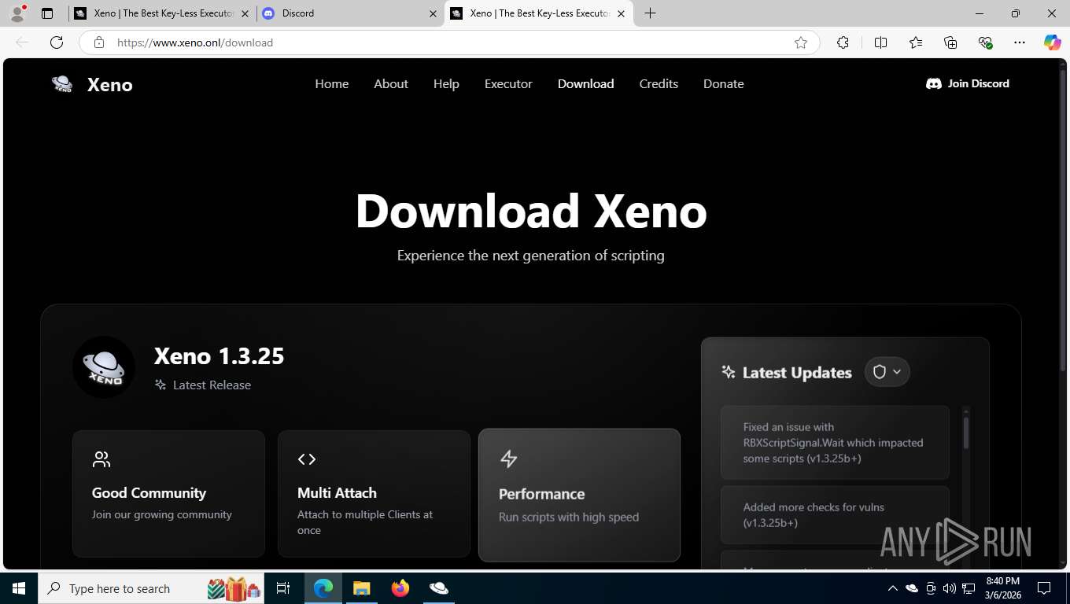Screen dimensions: 1070x604
Task: Show hidden system tray icons
Action: pyautogui.click(x=892, y=588)
